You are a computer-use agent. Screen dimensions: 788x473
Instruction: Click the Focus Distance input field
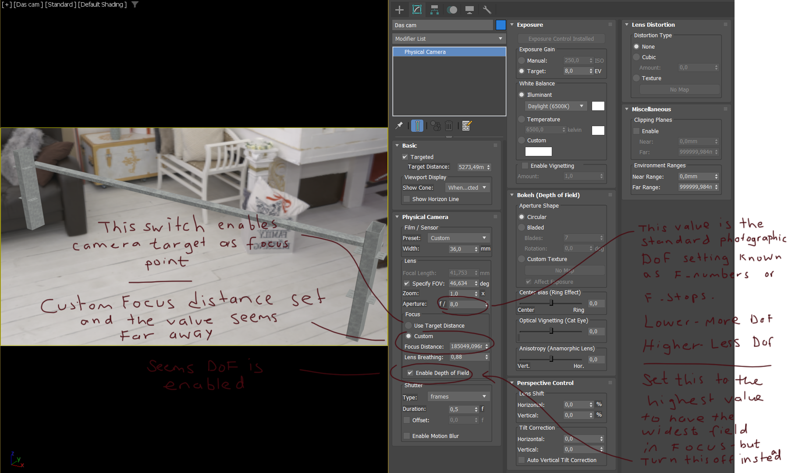click(x=466, y=346)
